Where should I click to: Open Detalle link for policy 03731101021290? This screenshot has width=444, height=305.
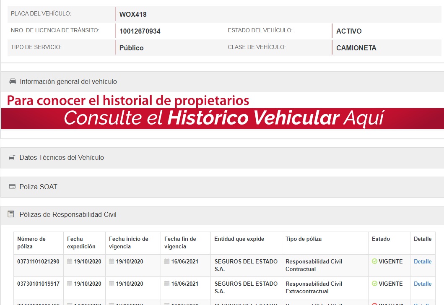(422, 261)
